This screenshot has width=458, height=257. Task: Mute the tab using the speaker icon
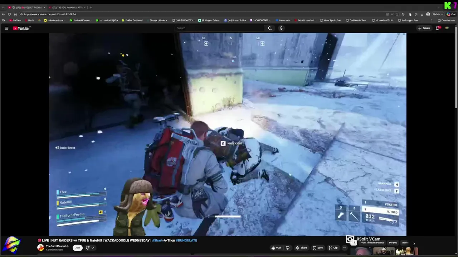pyautogui.click(x=13, y=7)
